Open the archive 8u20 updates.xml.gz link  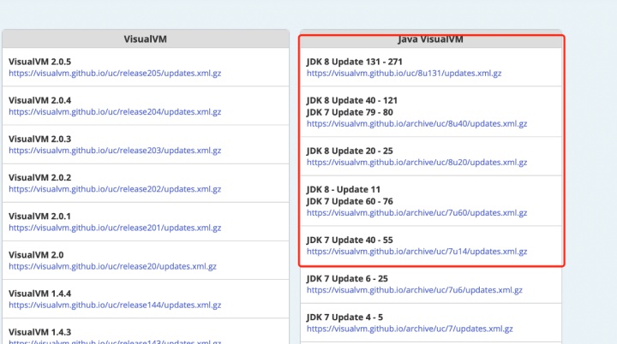(416, 162)
